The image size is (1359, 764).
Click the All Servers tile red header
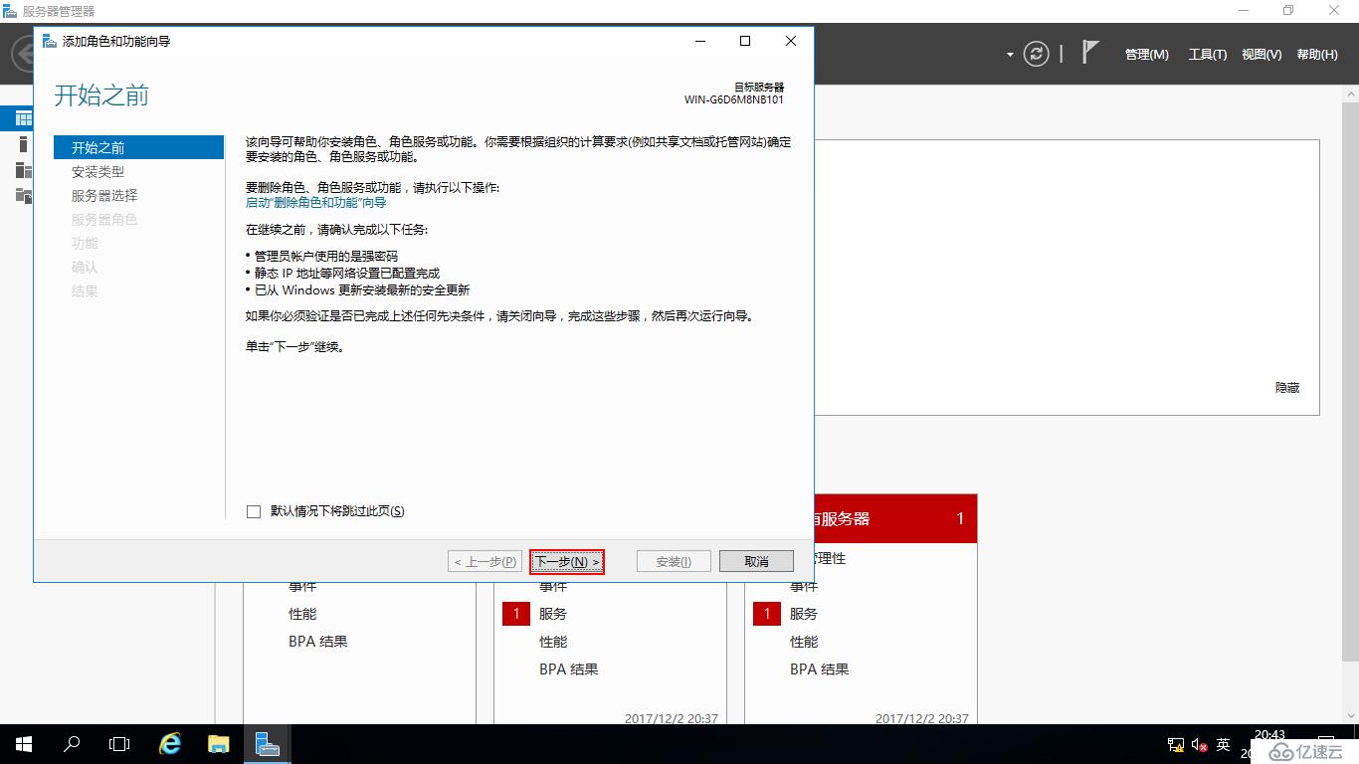(895, 518)
